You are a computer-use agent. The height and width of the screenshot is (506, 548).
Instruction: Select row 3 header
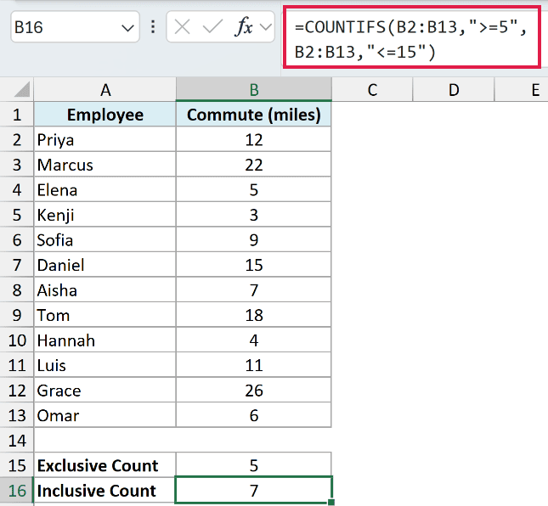pyautogui.click(x=17, y=165)
